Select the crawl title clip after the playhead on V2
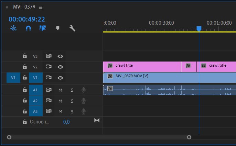236x146 pixels. pyautogui.click(x=216, y=67)
